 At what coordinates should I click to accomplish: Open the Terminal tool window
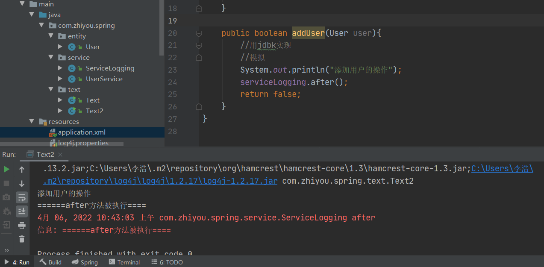click(x=124, y=262)
